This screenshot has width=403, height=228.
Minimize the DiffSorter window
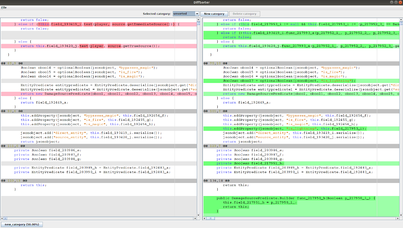[391, 2]
